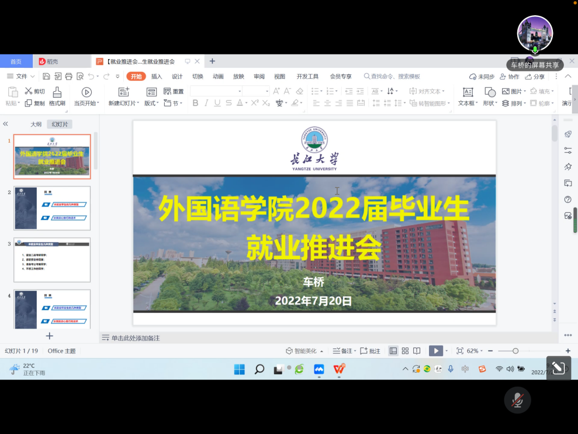Switch to slide sorter view icon
578x434 pixels.
click(x=405, y=351)
